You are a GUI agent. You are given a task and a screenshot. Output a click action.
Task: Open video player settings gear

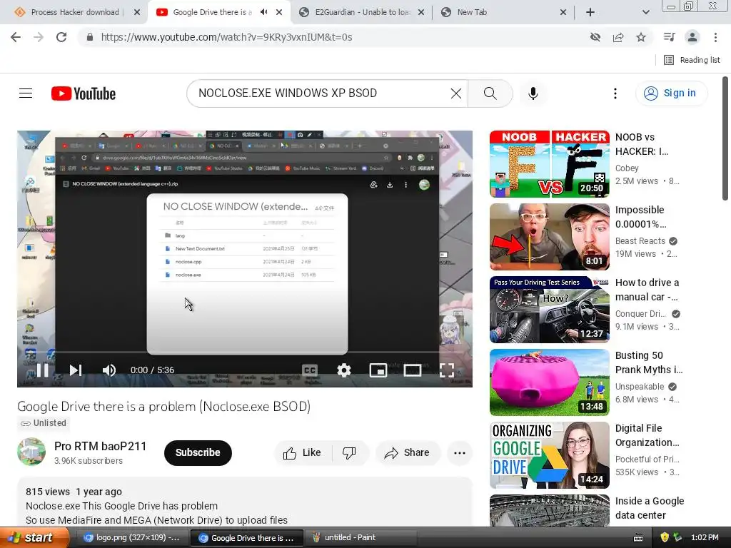(x=344, y=370)
